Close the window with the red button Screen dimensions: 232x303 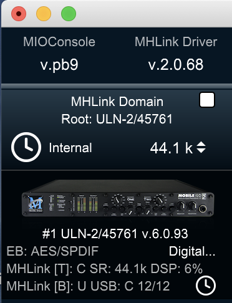click(19, 14)
